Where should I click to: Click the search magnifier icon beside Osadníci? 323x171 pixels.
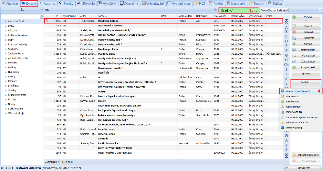point(256,11)
